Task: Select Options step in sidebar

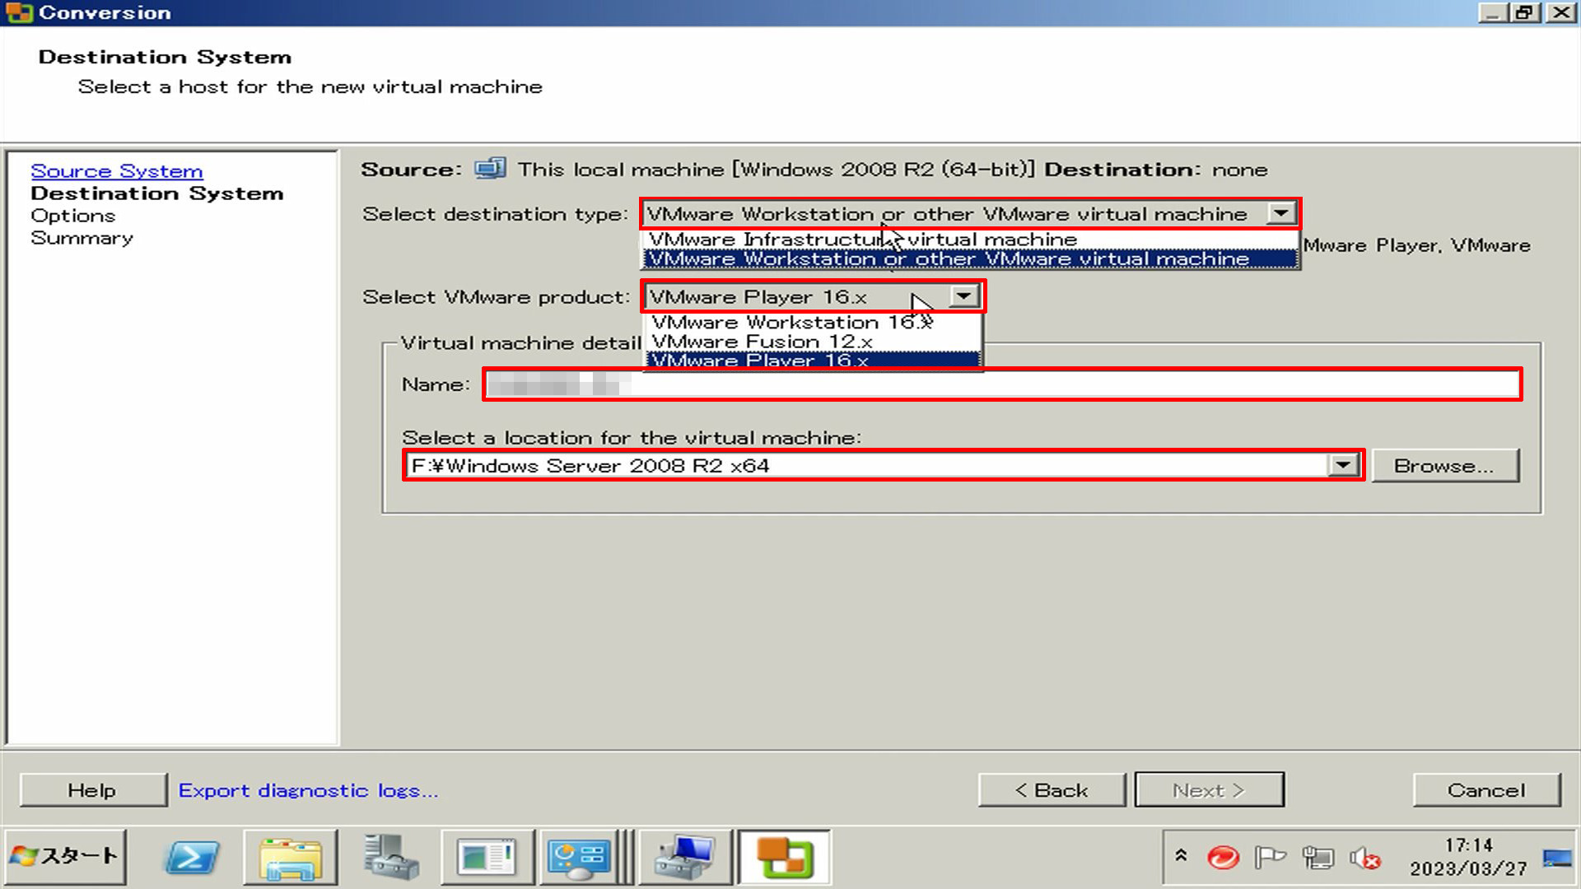Action: pyautogui.click(x=72, y=215)
